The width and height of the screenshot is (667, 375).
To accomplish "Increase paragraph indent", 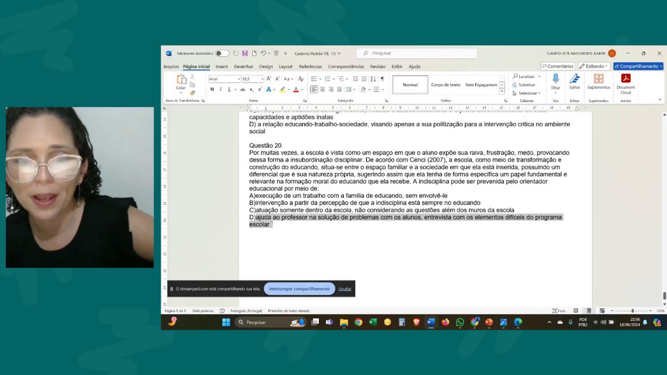I will [x=364, y=79].
